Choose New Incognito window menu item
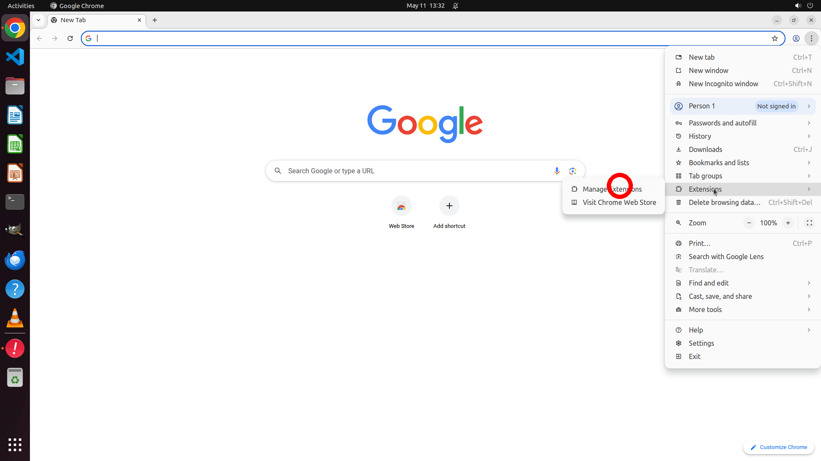Image resolution: width=821 pixels, height=461 pixels. pos(723,84)
